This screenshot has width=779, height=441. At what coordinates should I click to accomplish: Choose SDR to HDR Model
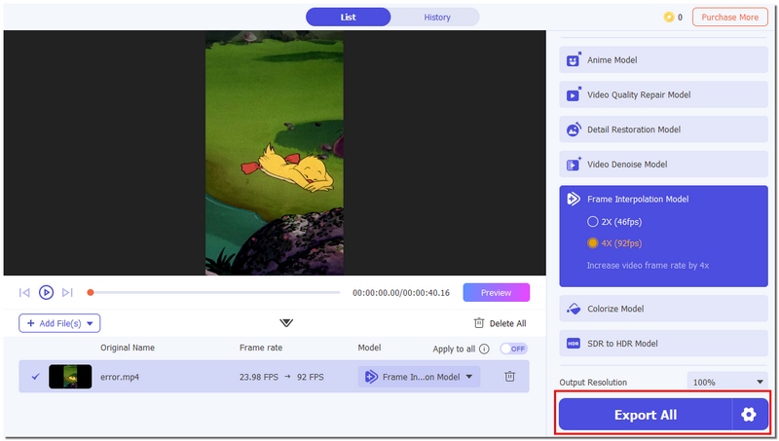664,344
